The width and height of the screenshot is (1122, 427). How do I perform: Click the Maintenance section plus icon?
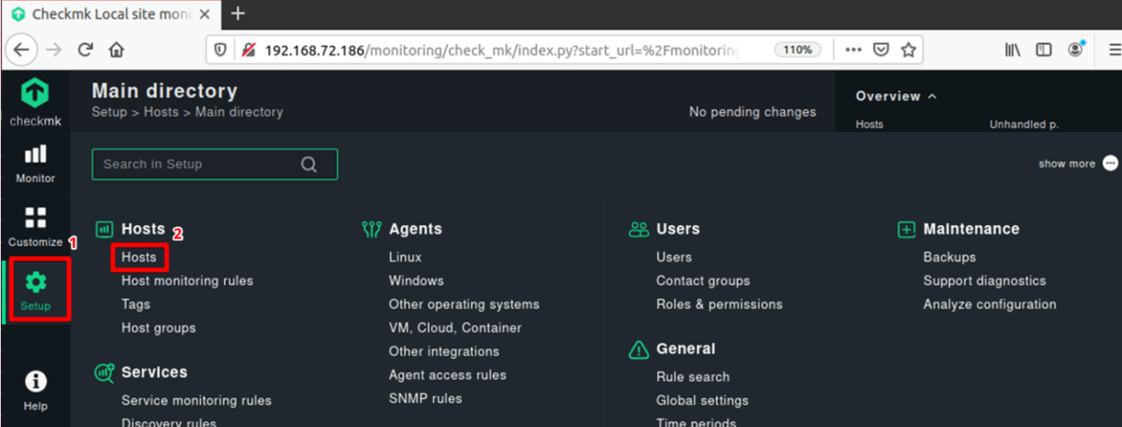point(906,229)
